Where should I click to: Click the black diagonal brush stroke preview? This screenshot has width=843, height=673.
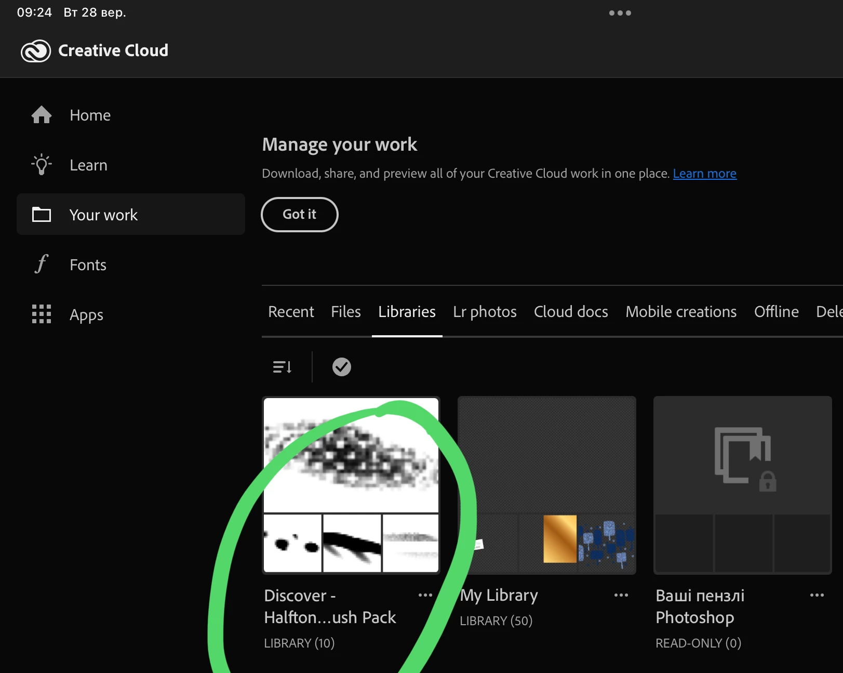(x=352, y=543)
